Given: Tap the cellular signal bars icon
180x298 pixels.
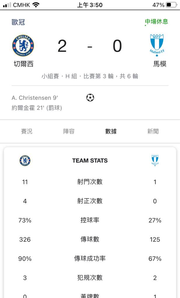Looking at the screenshot, I should tap(7, 5).
